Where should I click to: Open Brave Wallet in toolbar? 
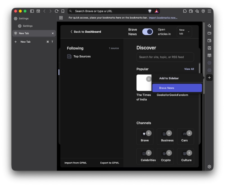pyautogui.click(x=191, y=11)
